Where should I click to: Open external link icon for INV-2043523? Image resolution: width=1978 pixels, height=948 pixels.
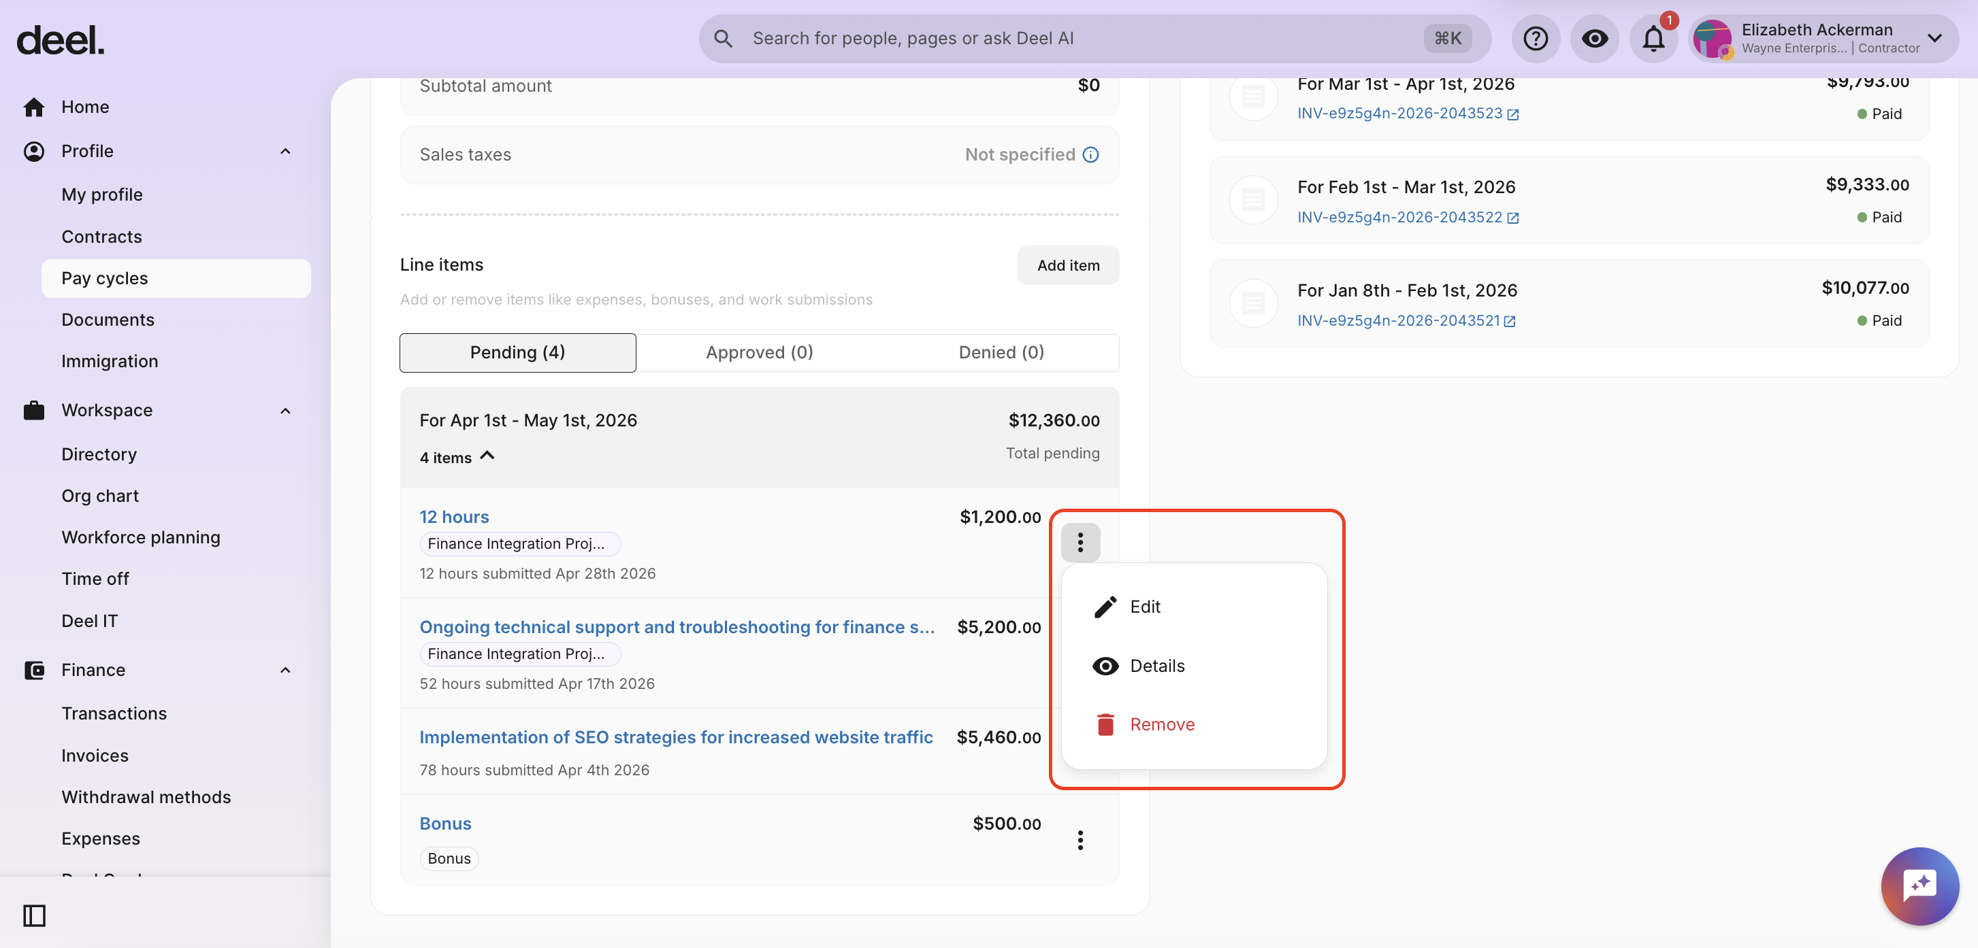click(x=1512, y=114)
